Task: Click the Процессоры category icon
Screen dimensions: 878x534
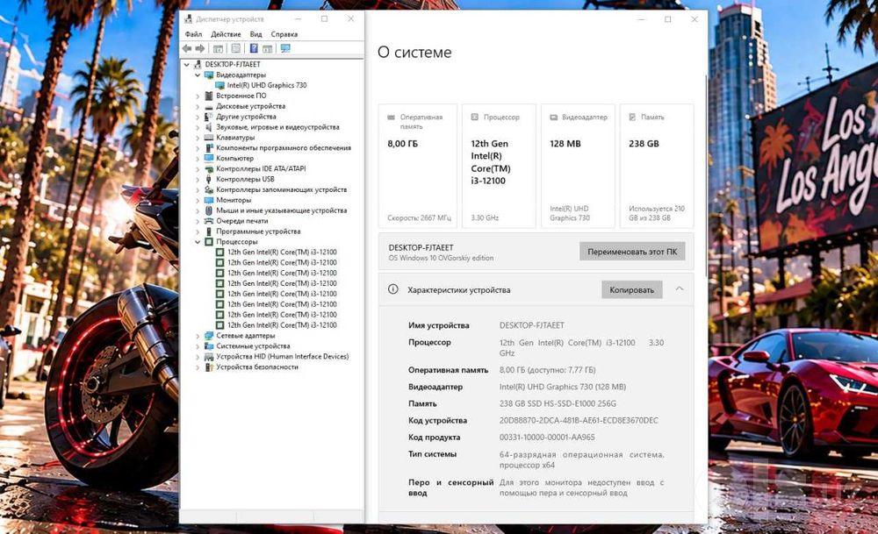Action: (209, 241)
